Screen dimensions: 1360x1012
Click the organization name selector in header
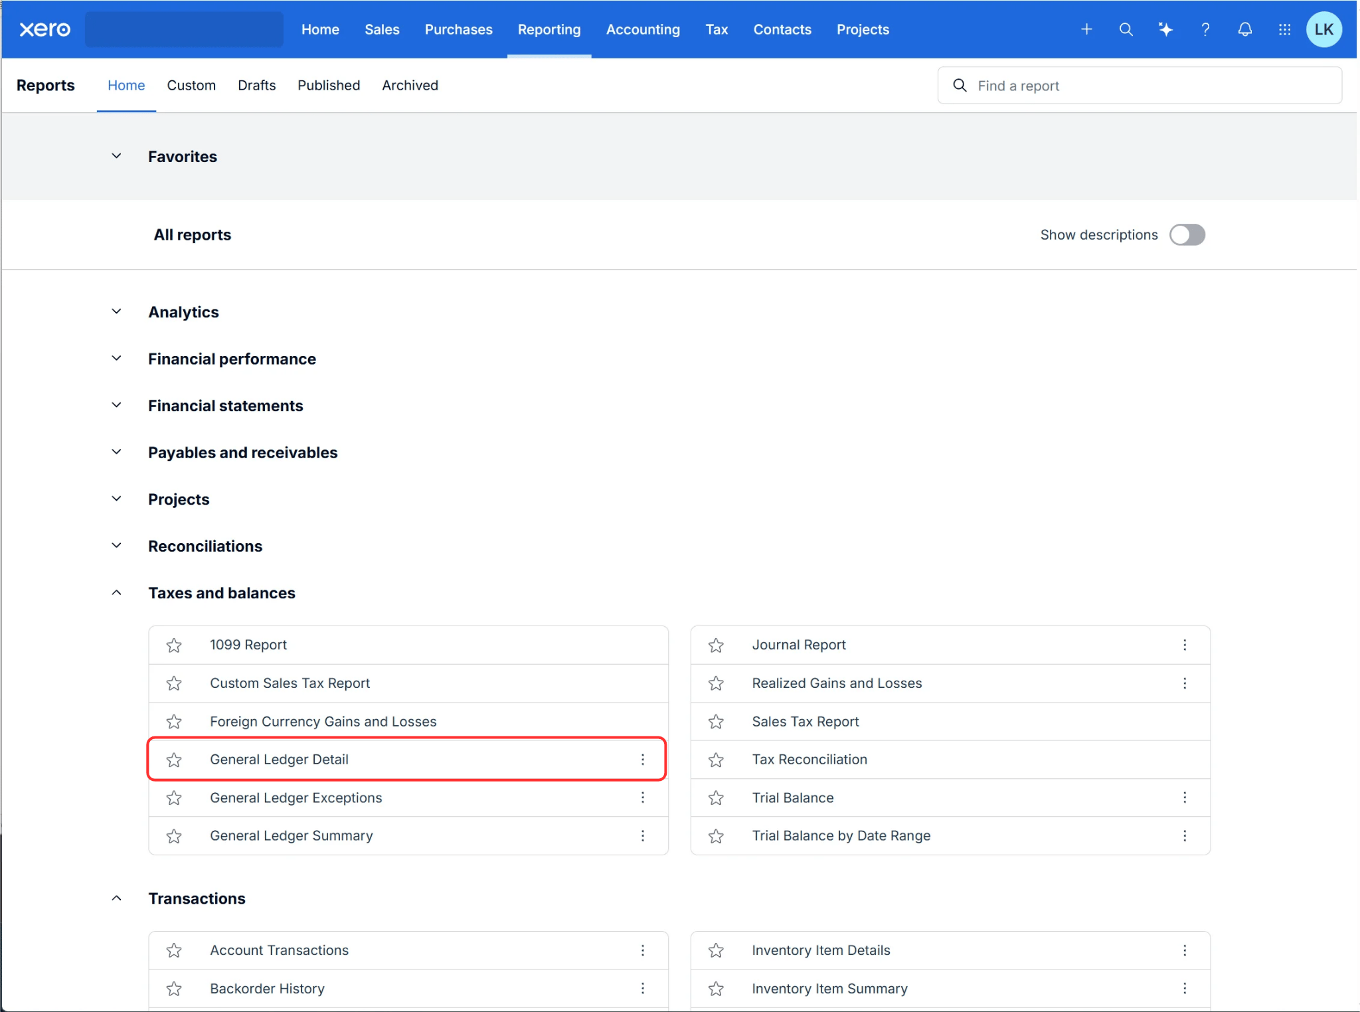point(184,29)
